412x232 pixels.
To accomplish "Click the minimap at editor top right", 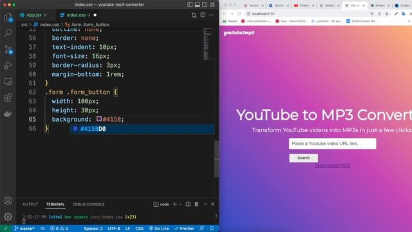I will point(208,44).
